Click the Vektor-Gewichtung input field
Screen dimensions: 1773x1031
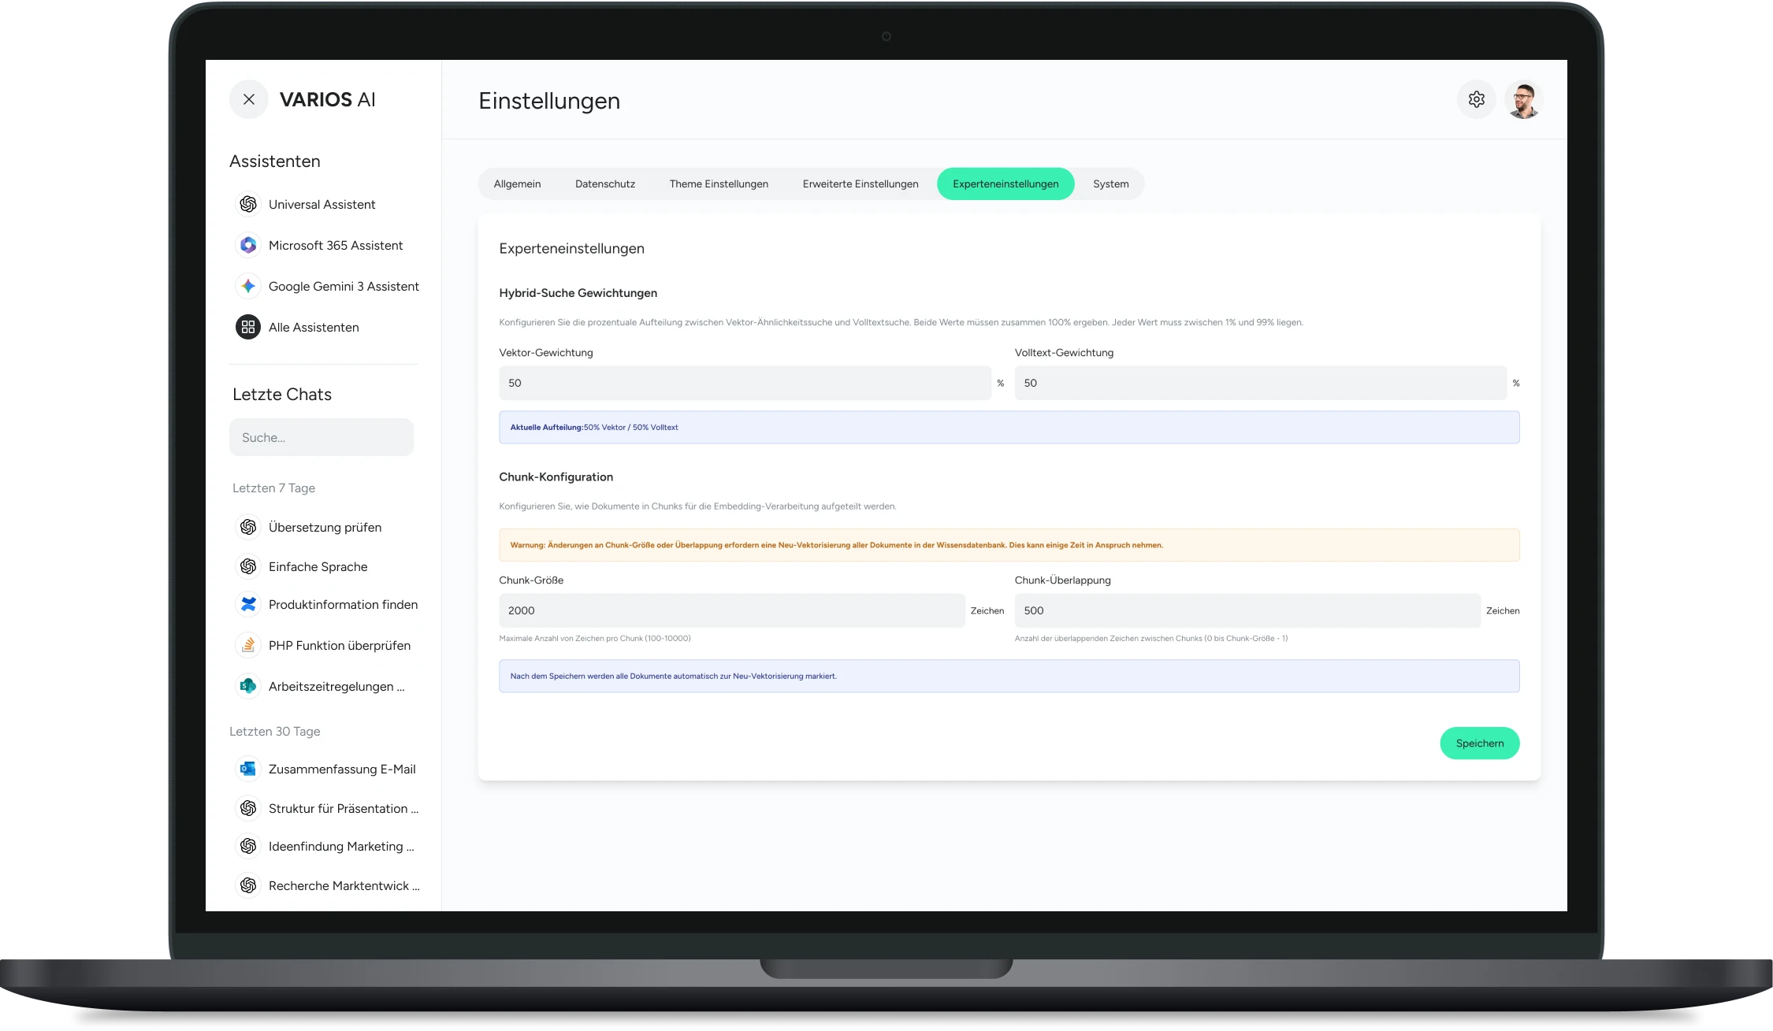coord(745,383)
